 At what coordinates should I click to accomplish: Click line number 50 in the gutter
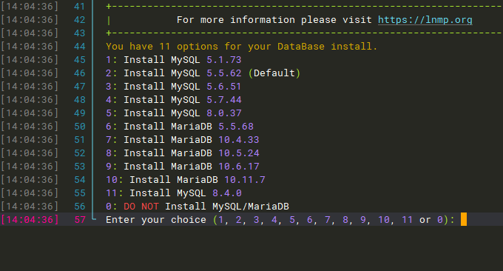click(80, 127)
